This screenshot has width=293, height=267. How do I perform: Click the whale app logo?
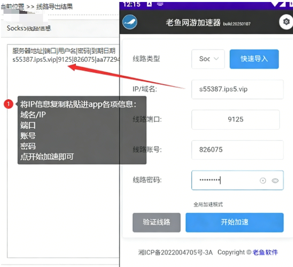pyautogui.click(x=130, y=22)
